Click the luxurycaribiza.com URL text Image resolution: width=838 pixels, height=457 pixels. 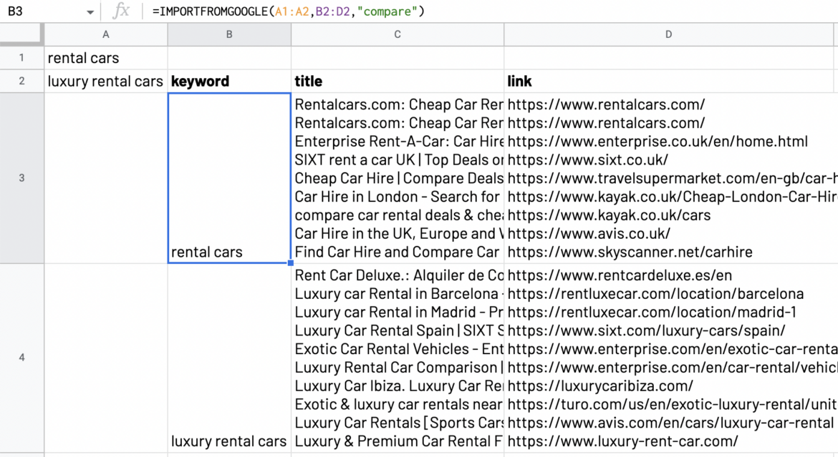pyautogui.click(x=600, y=386)
